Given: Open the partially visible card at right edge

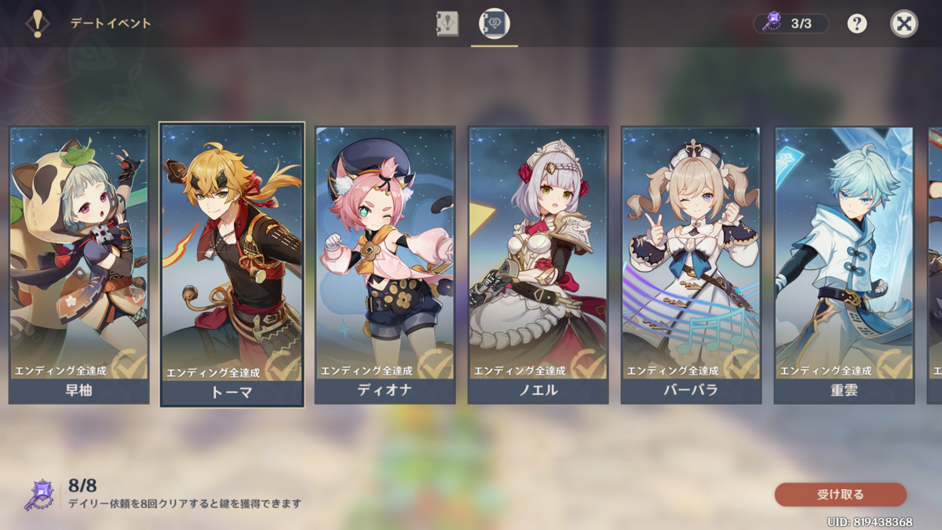Looking at the screenshot, I should click(934, 265).
